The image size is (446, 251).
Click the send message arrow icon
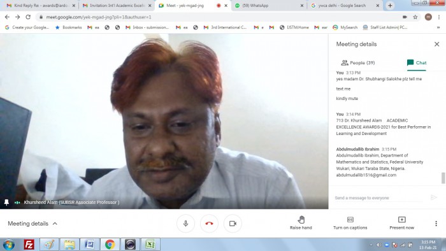click(433, 197)
